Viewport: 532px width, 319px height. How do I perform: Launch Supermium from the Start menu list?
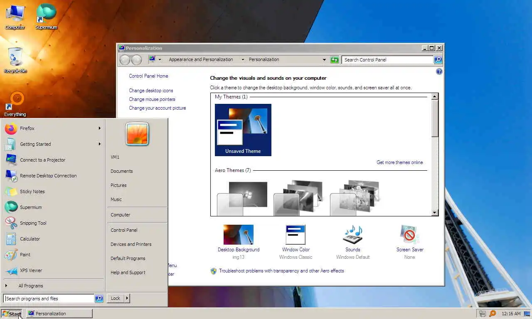point(53,207)
